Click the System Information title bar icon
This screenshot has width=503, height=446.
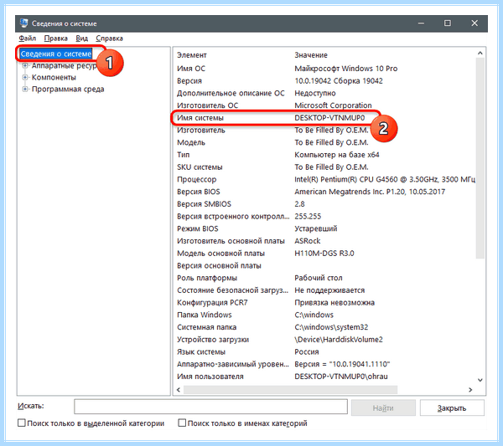click(23, 23)
